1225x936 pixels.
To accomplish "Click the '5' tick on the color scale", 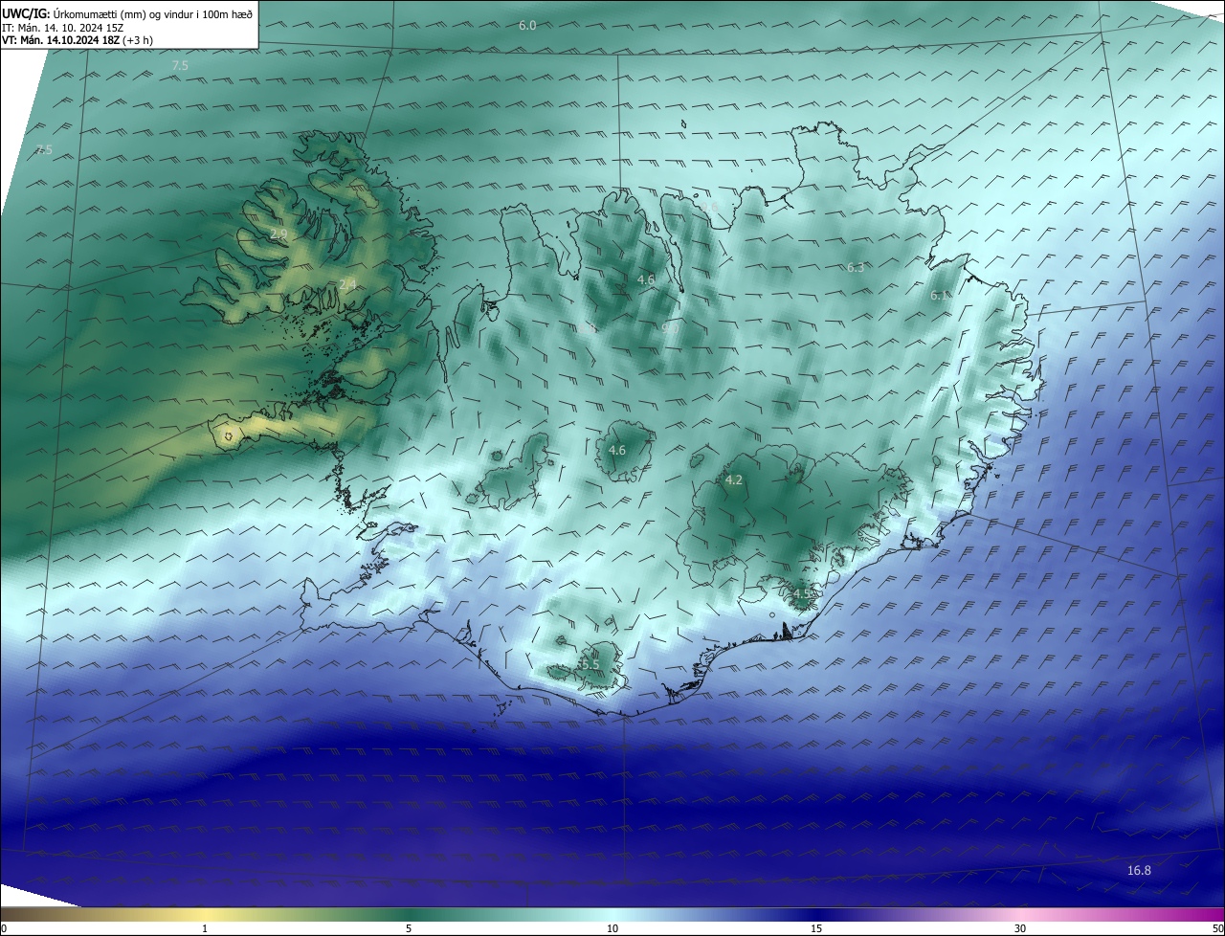I will pyautogui.click(x=409, y=928).
